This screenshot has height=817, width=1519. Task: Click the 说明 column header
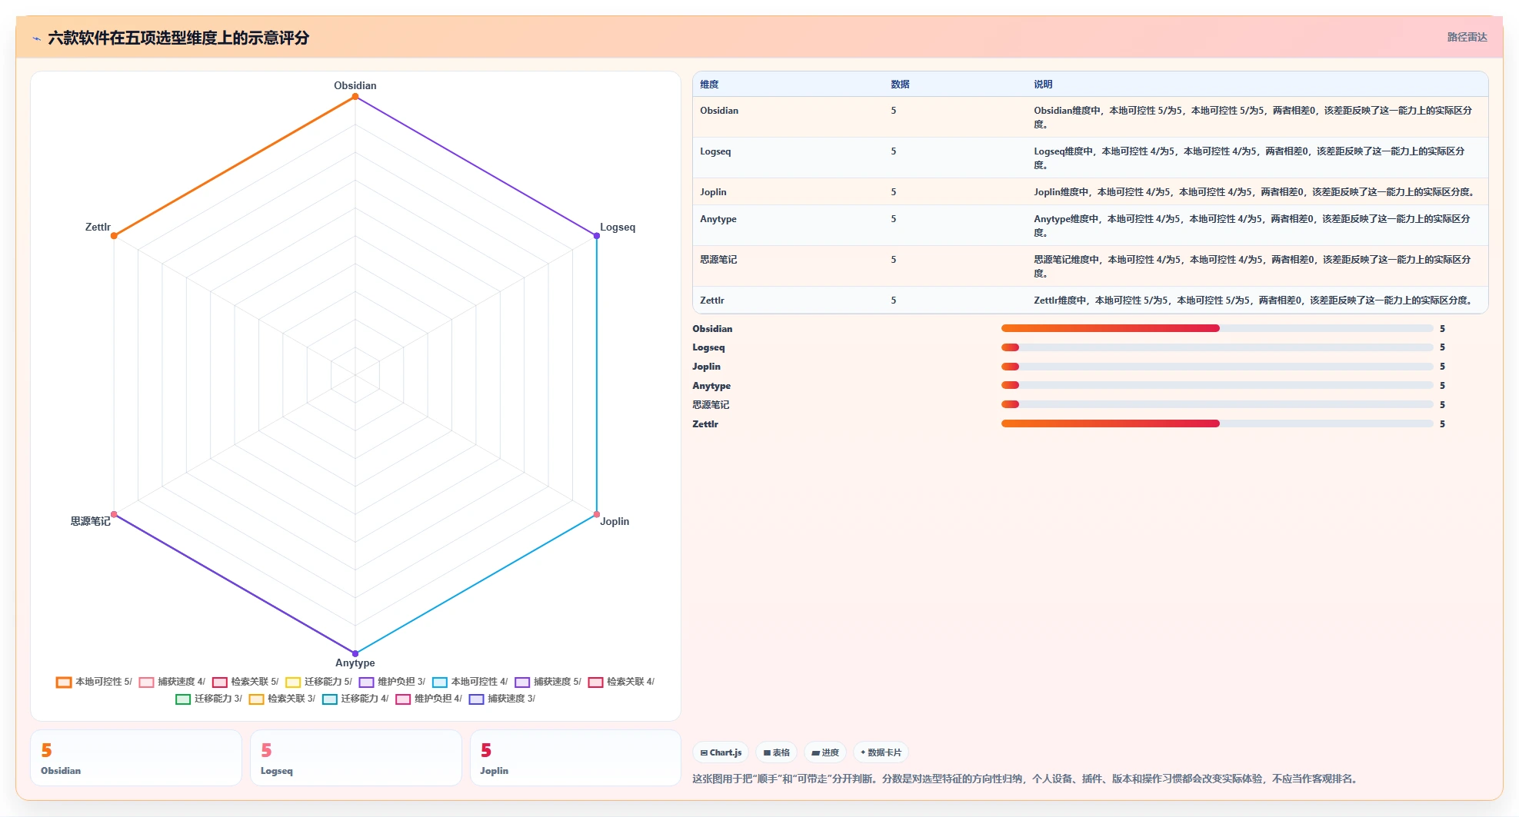[1043, 85]
